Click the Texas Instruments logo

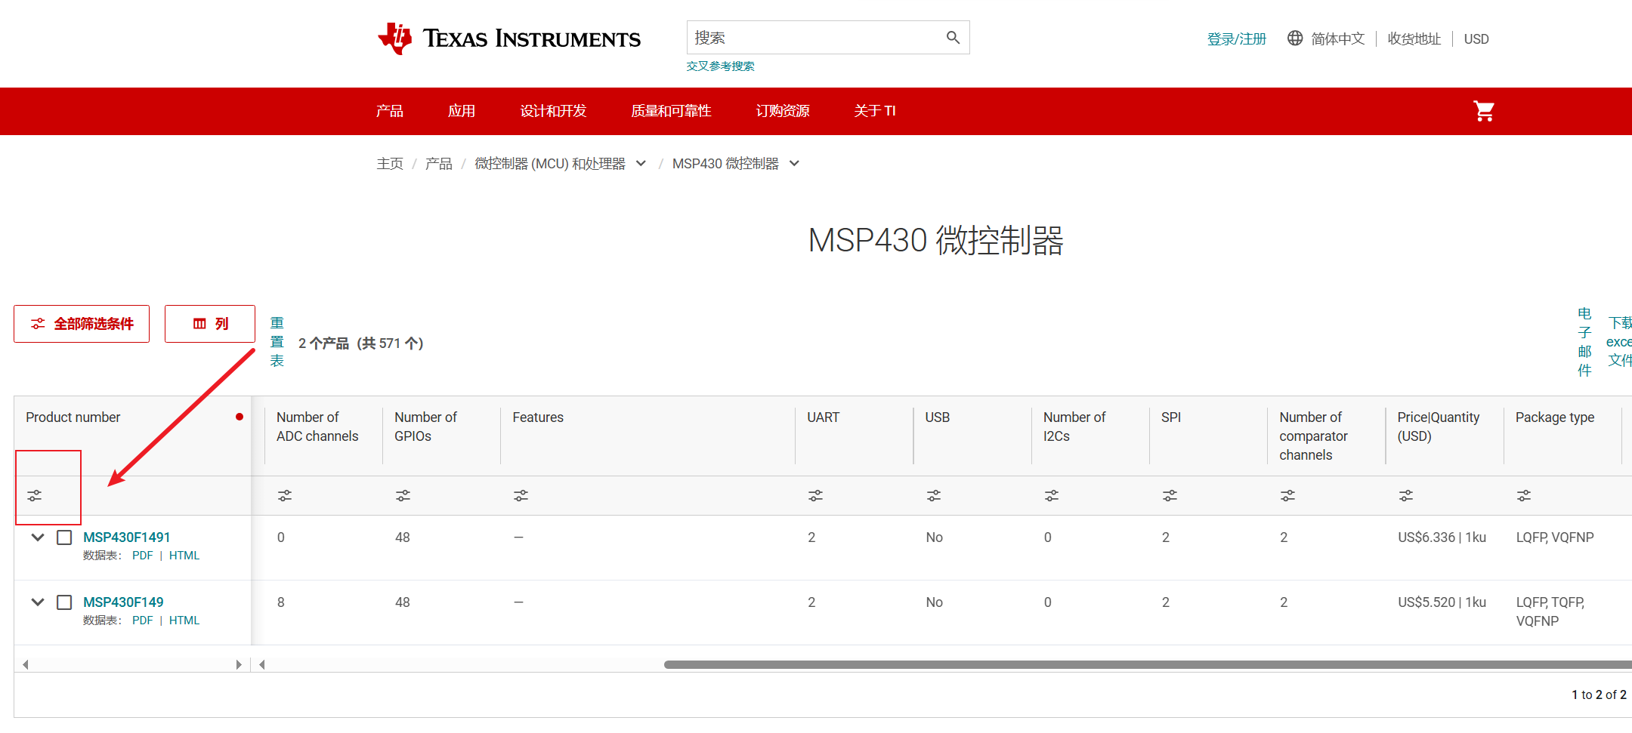coord(508,38)
